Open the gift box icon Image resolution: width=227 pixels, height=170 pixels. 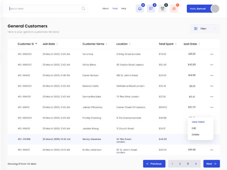point(162,8)
